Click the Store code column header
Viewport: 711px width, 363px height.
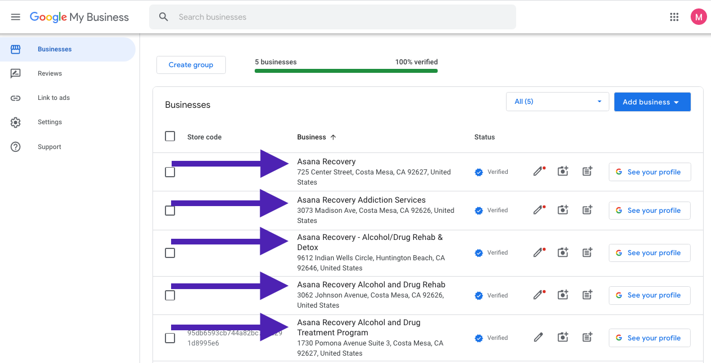[204, 137]
